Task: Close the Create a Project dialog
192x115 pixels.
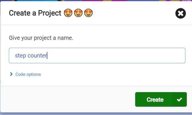Action: 181,13
